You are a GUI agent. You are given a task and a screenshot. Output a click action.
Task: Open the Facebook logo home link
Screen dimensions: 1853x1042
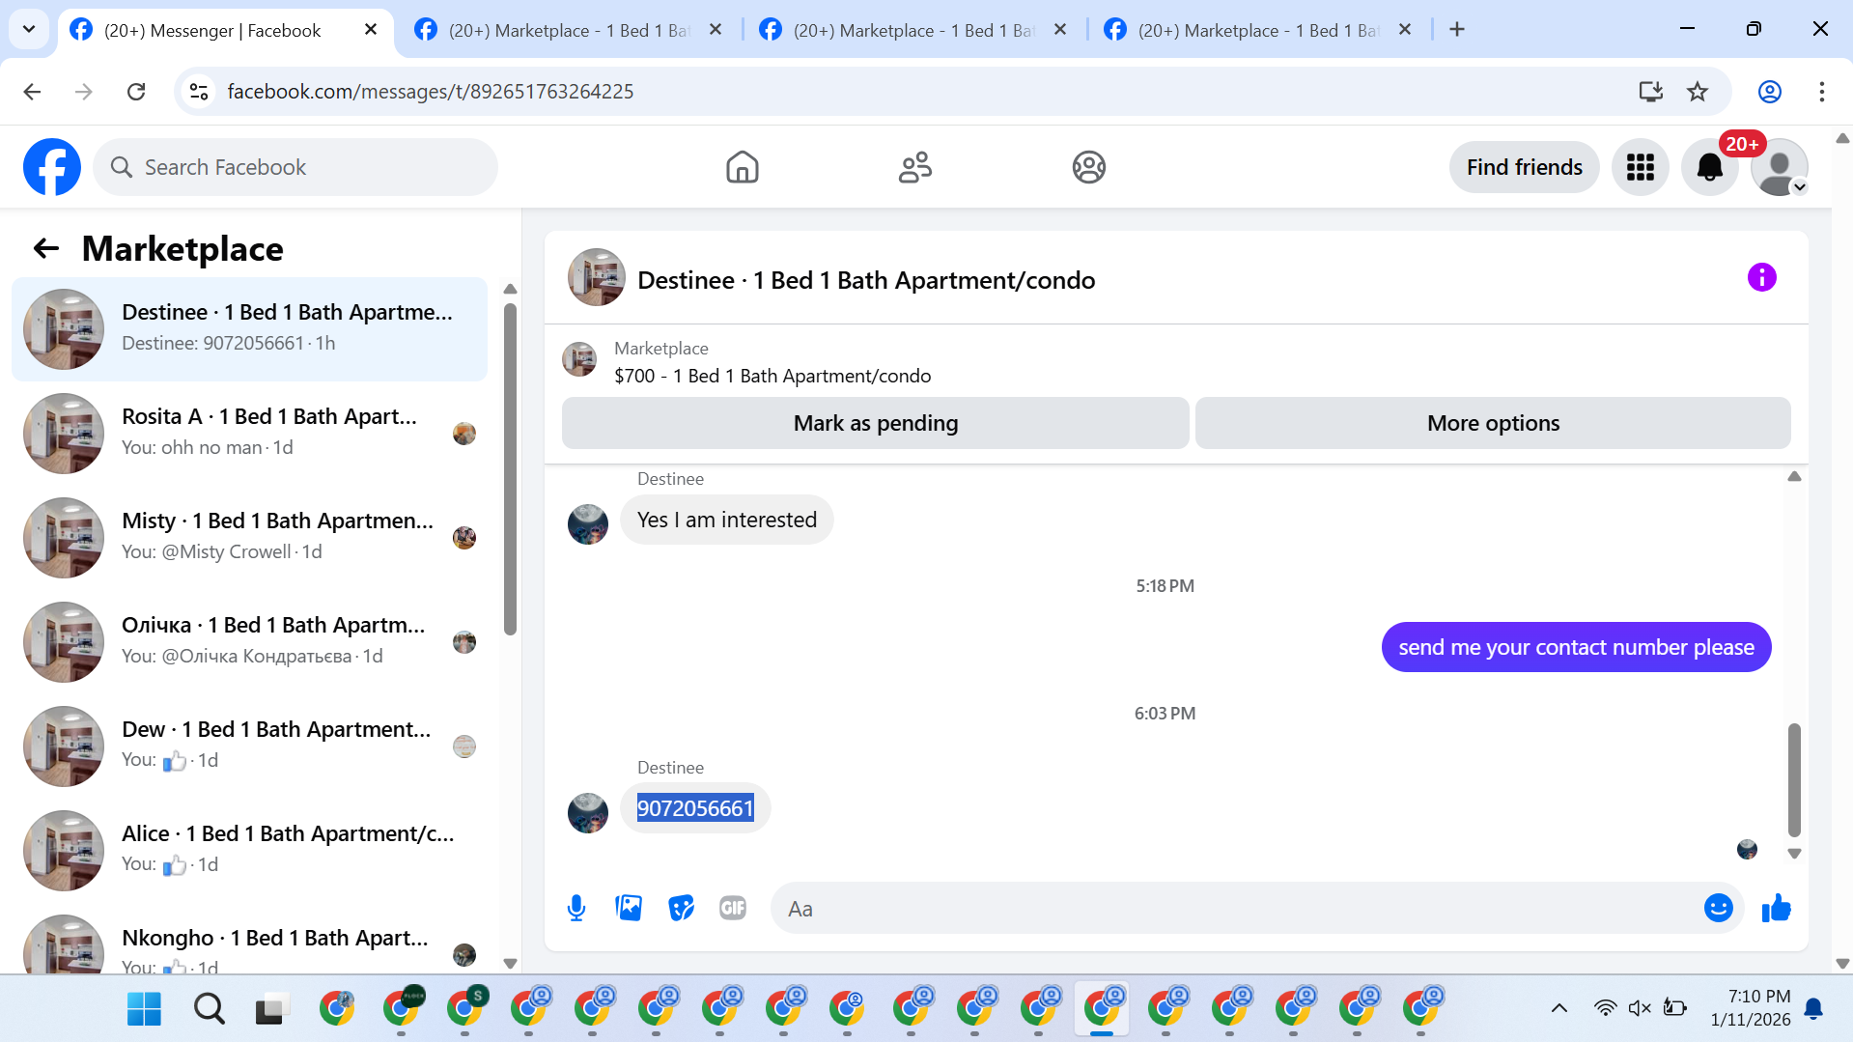click(52, 167)
